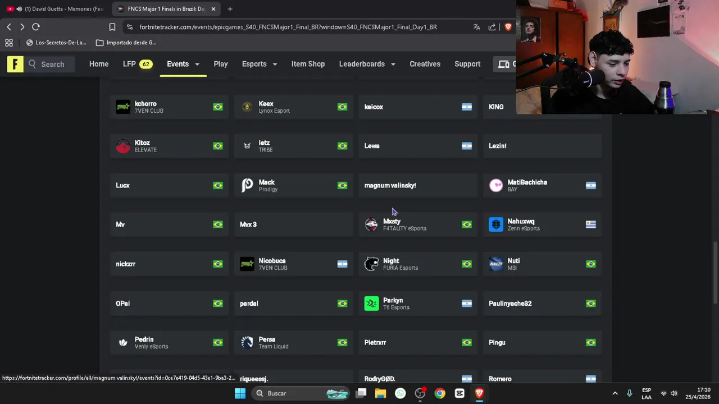Click BAY logo beside MatiBachicha
719x404 pixels.
(496, 185)
